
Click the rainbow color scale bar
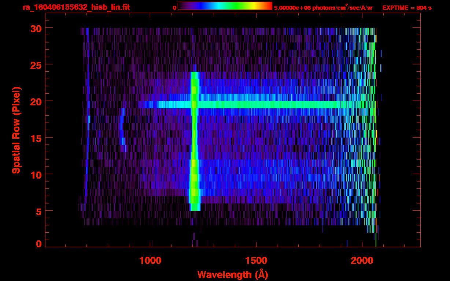click(225, 6)
